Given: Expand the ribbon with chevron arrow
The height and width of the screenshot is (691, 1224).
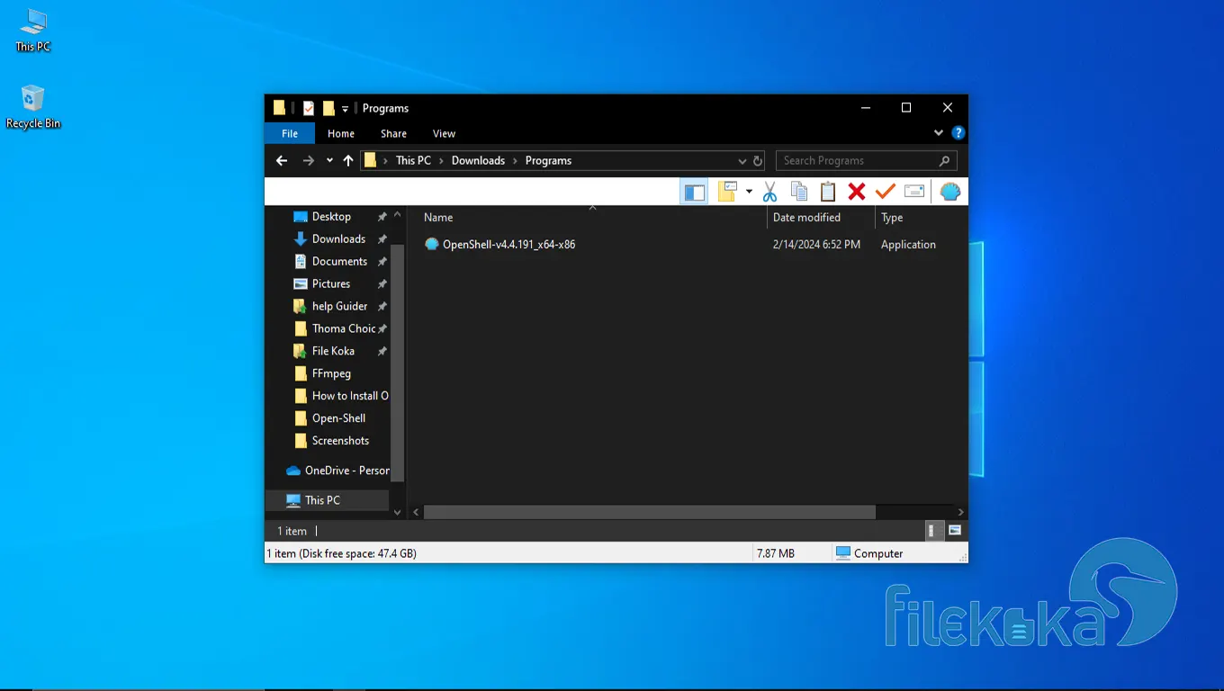Looking at the screenshot, I should click(x=939, y=133).
